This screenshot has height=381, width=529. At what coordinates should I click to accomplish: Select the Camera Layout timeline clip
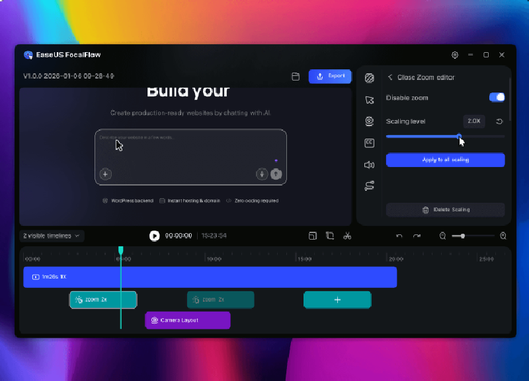pos(188,320)
